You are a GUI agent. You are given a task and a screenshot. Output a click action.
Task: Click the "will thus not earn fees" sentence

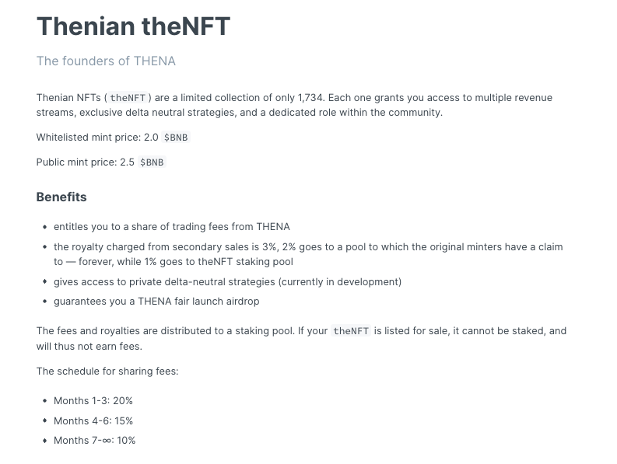(x=89, y=346)
